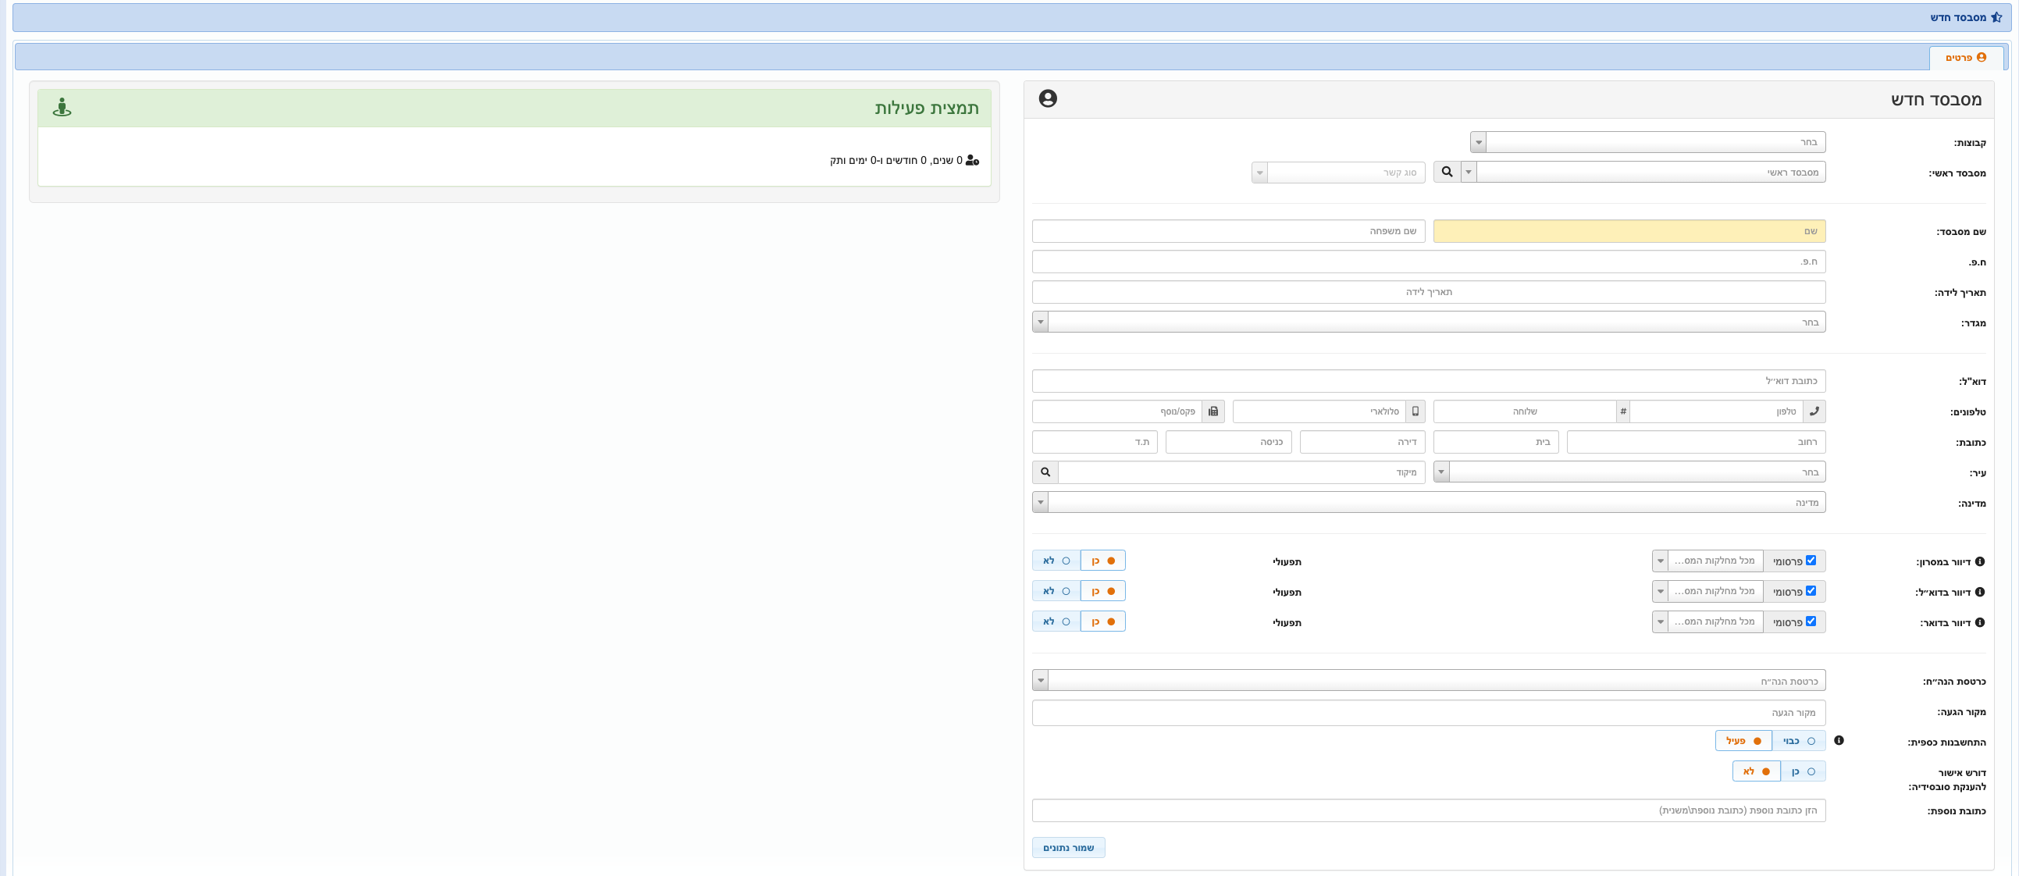The width and height of the screenshot is (2019, 876).
Task: Open the סוג קשר dropdown
Action: click(x=1338, y=172)
